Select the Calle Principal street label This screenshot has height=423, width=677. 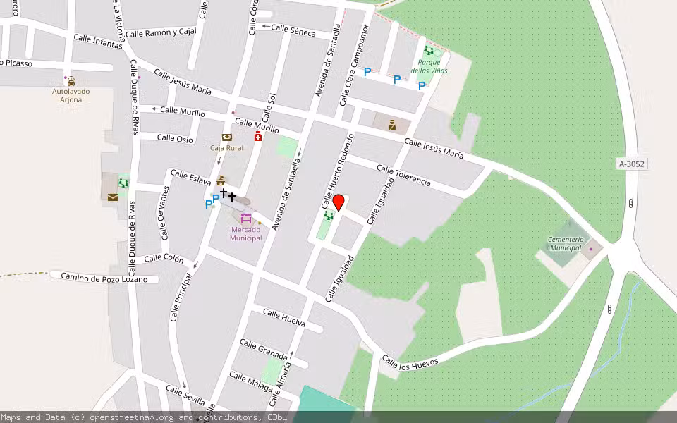[181, 298]
